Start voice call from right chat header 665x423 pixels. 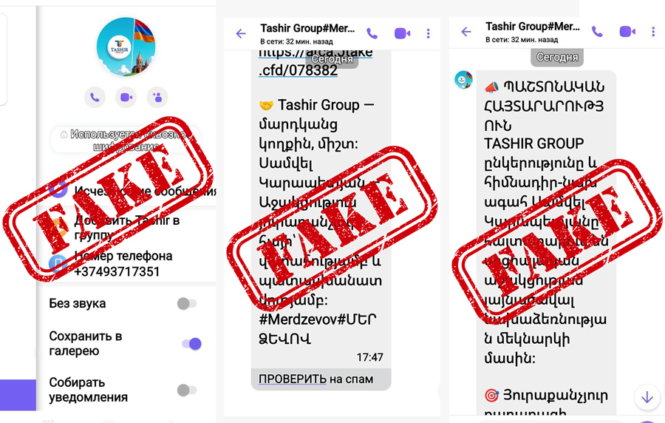(597, 32)
